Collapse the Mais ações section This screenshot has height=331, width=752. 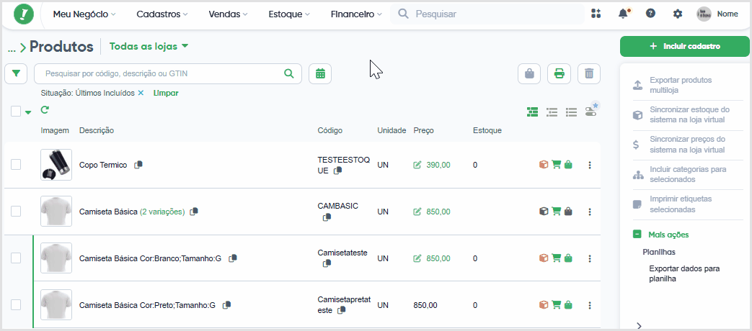coord(637,235)
